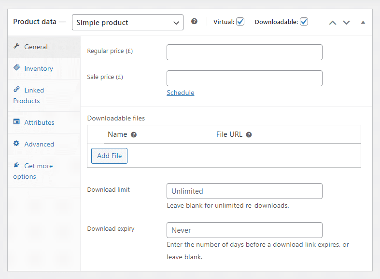Click the 'Leave blank for unlimited re-downloads.' text
Screen dimensions: 380x279
[228, 205]
